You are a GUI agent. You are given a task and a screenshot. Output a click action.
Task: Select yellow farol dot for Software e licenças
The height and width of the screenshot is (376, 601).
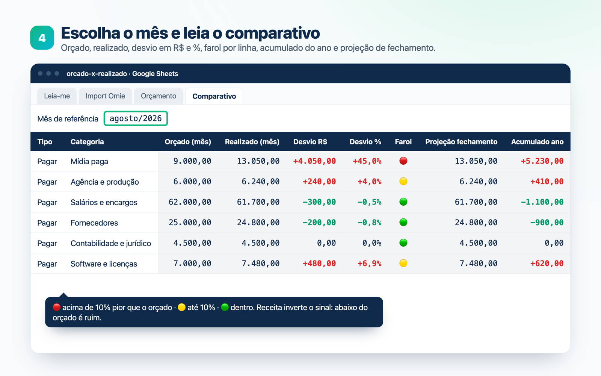pyautogui.click(x=403, y=263)
